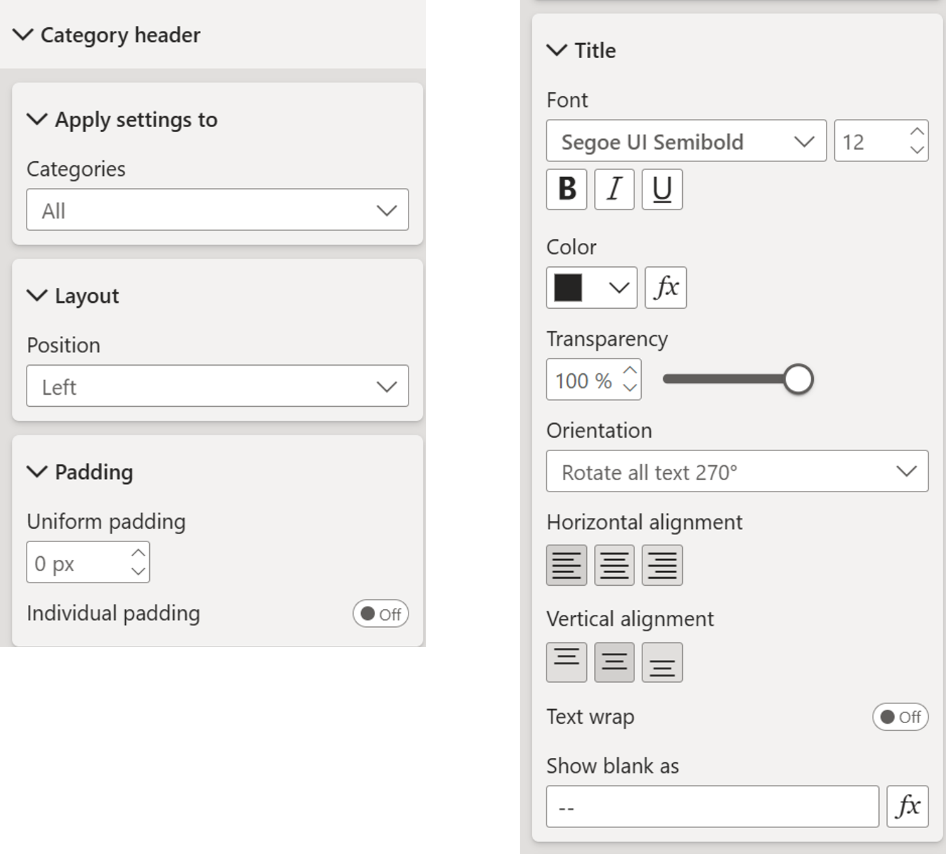Set horizontal alignment to left

[567, 565]
